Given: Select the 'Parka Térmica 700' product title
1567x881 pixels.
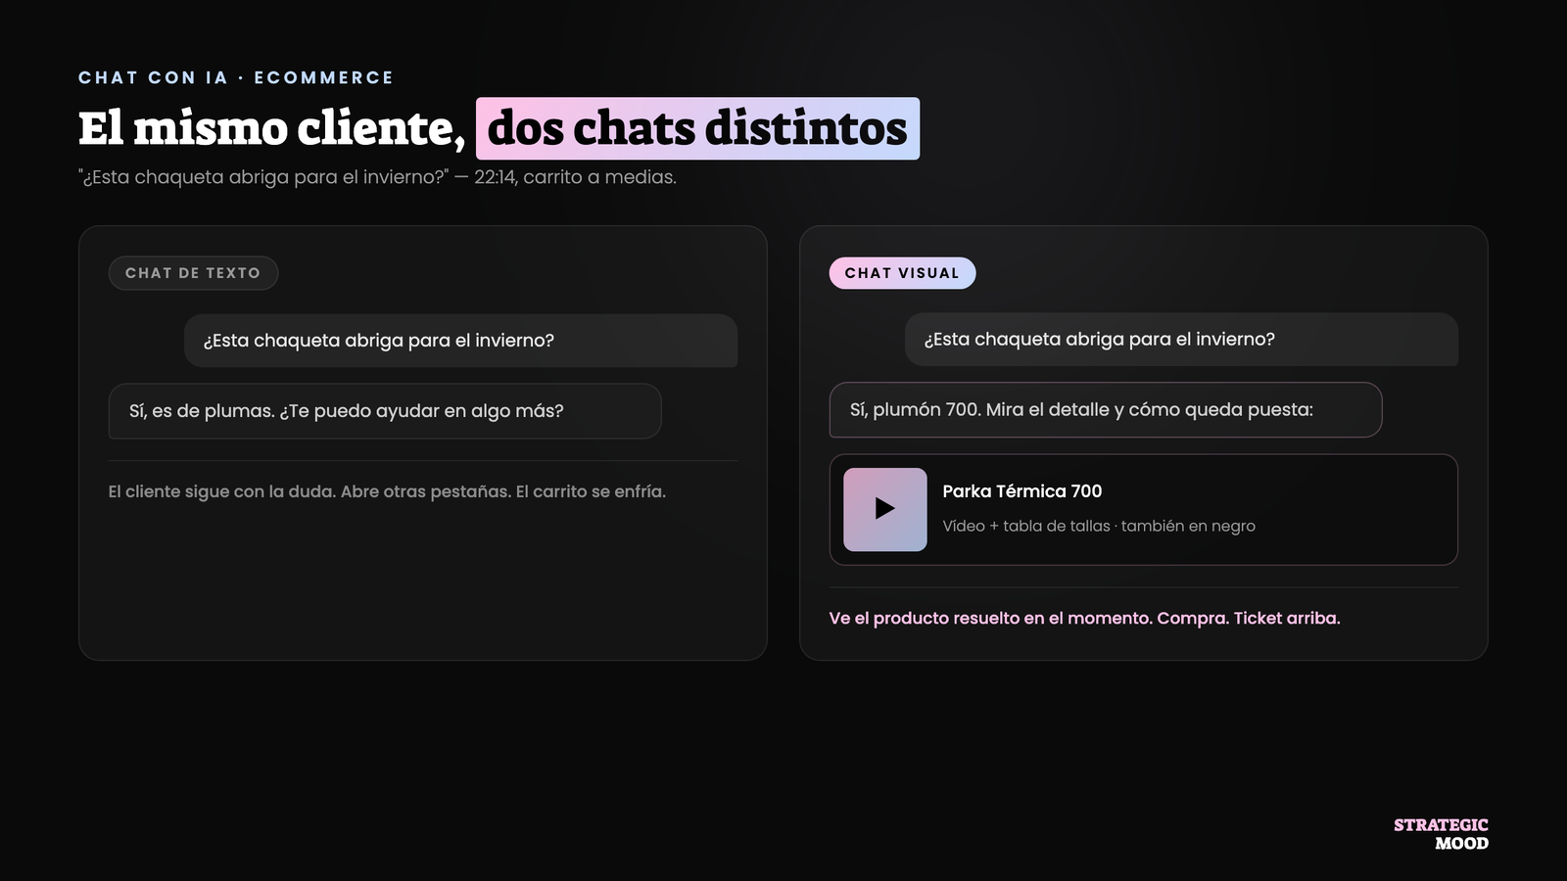Looking at the screenshot, I should click(x=1021, y=491).
